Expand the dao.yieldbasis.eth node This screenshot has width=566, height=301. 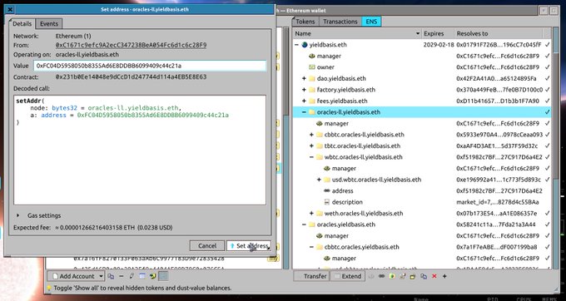(304, 79)
